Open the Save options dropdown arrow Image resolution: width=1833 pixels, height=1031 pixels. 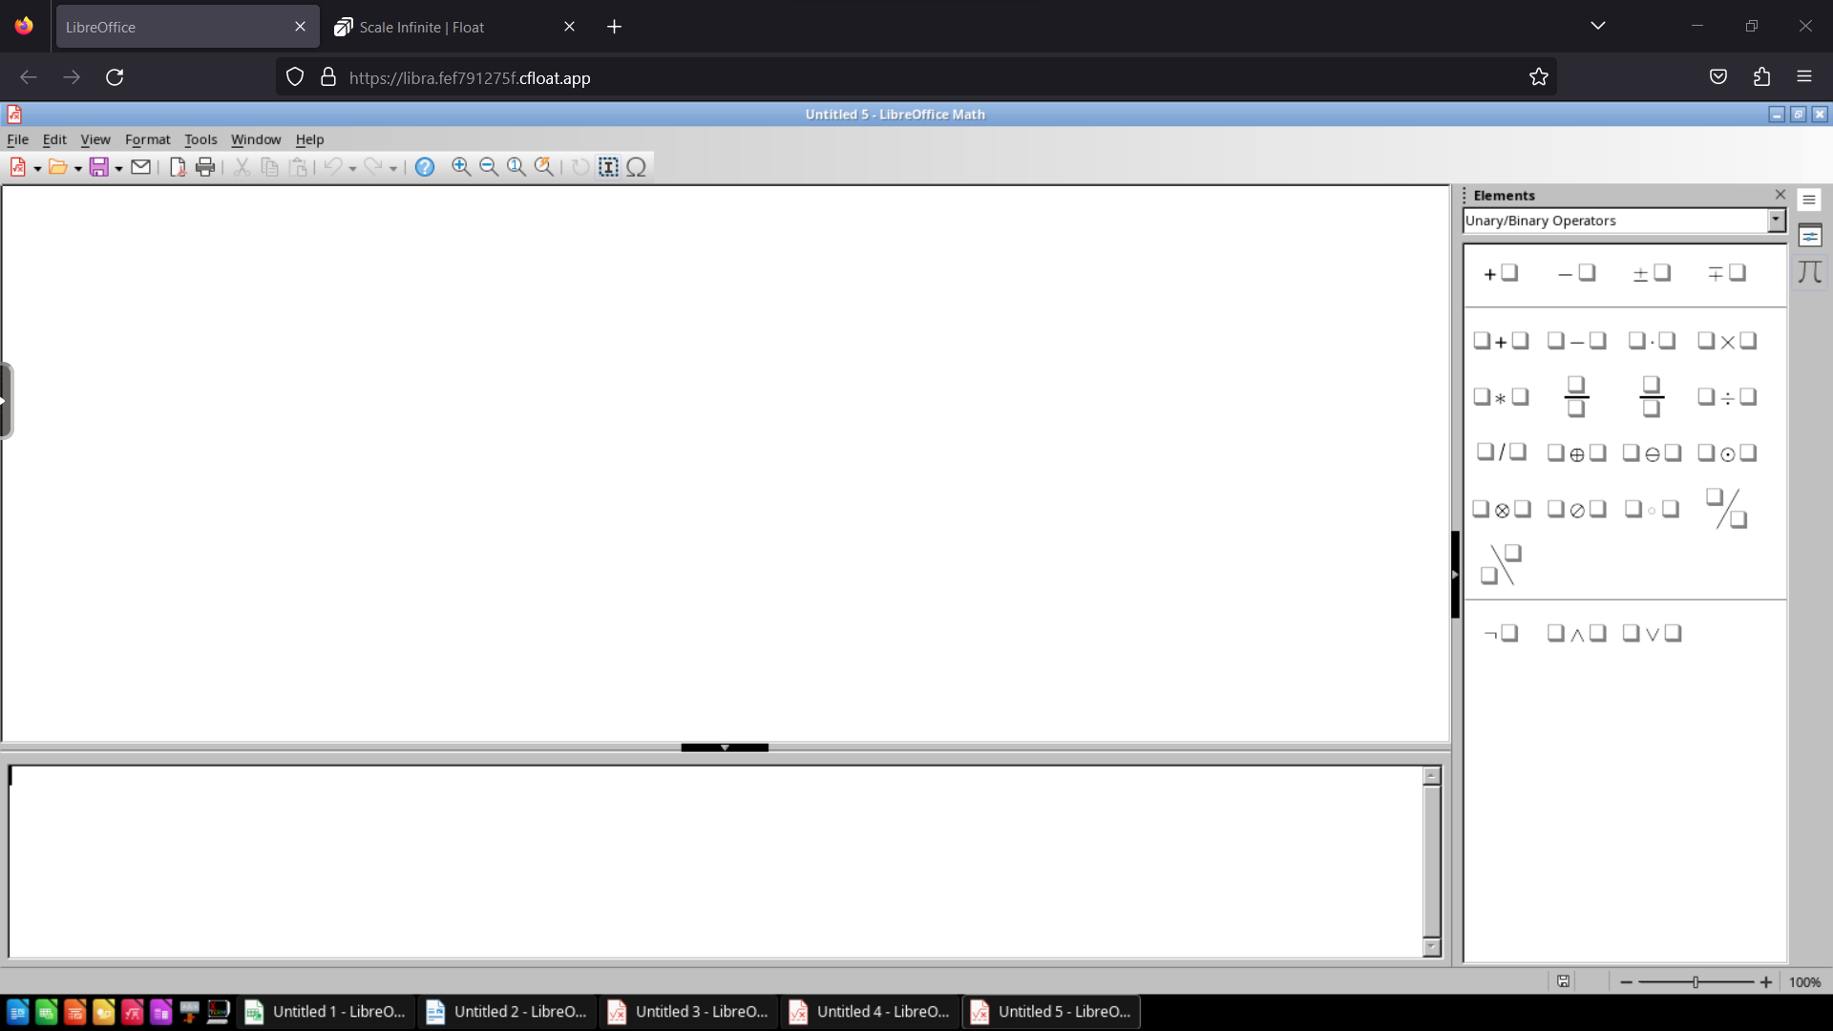point(118,168)
